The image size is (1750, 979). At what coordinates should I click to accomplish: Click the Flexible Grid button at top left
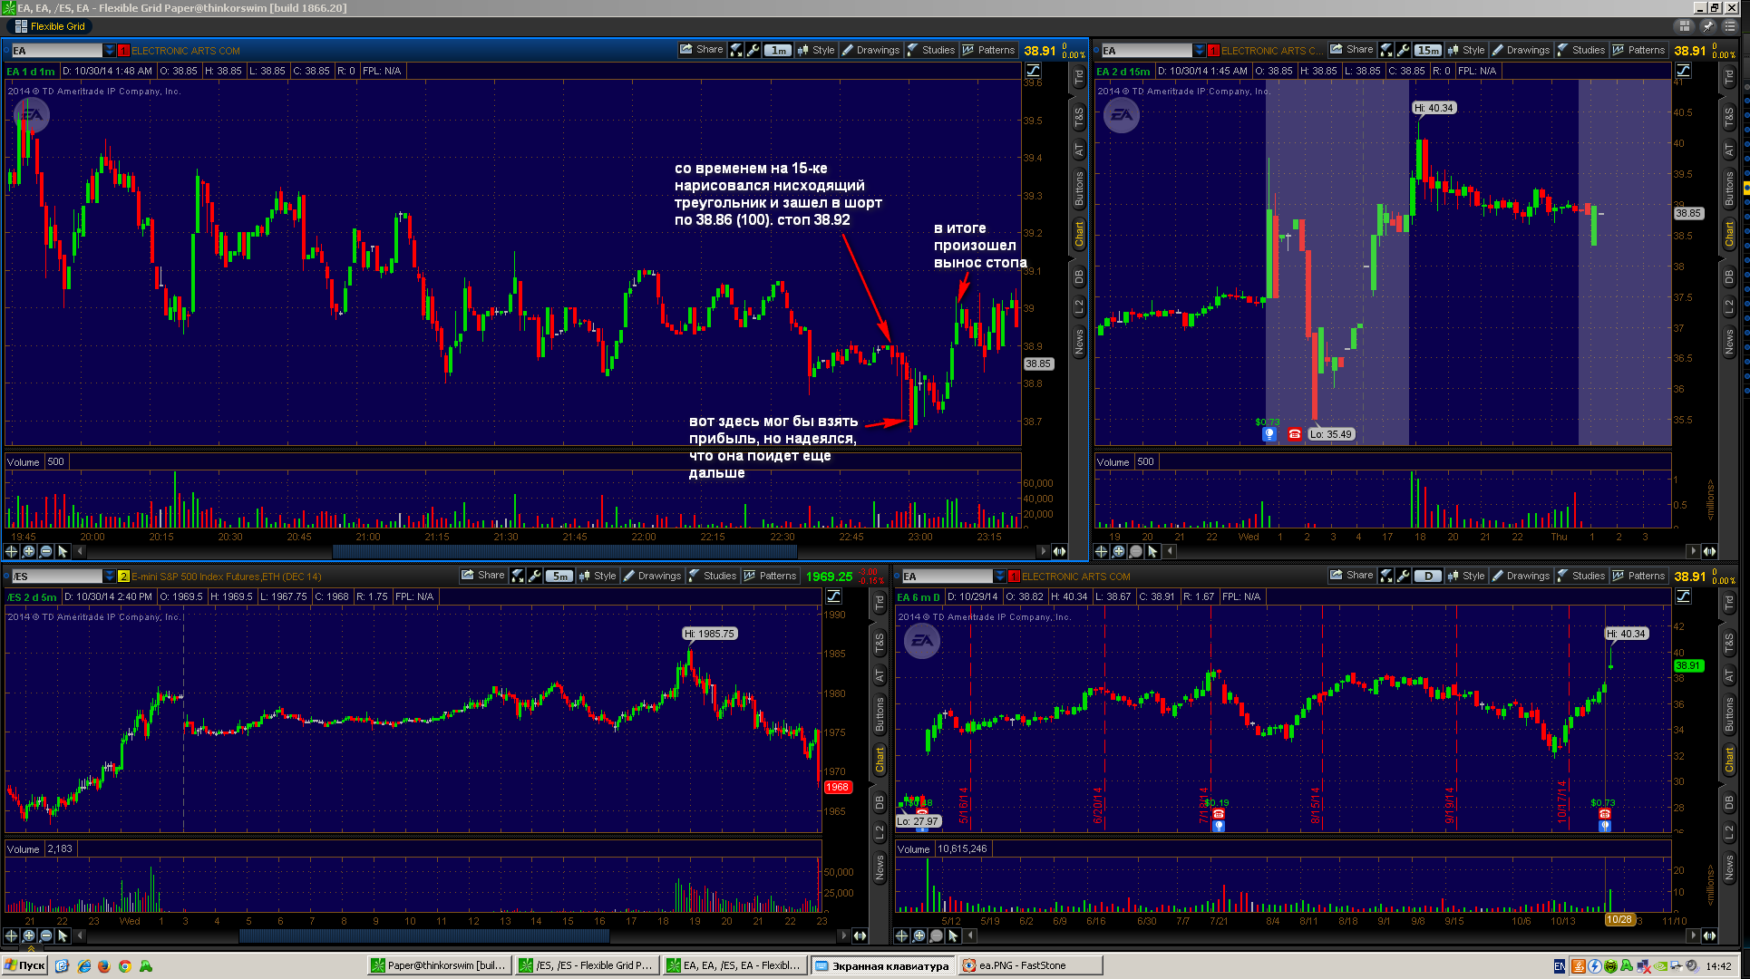[50, 26]
